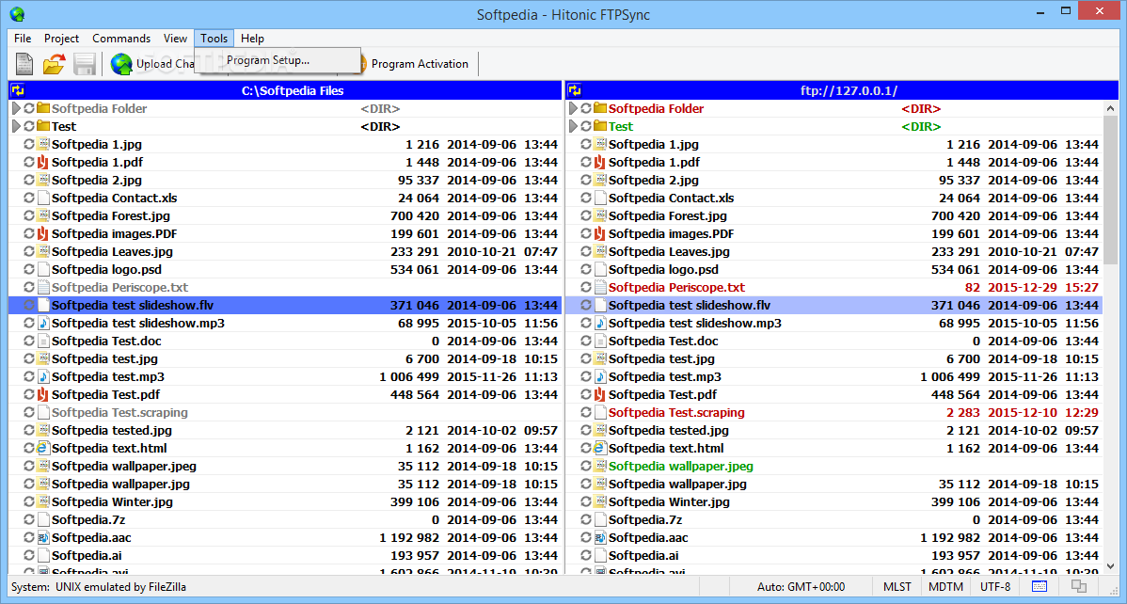Expand remote Test folder triangle
This screenshot has width=1127, height=604.
[573, 127]
